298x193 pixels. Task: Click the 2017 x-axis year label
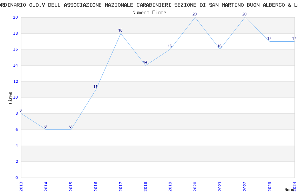[x=121, y=186]
